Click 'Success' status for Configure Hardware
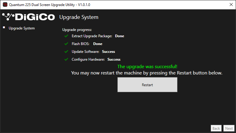This screenshot has width=236, height=133. 114,59
